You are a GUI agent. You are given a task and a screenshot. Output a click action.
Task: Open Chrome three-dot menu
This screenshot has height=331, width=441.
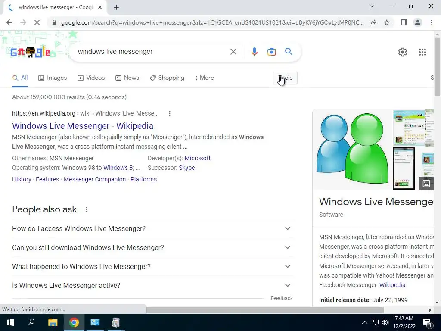tap(432, 22)
